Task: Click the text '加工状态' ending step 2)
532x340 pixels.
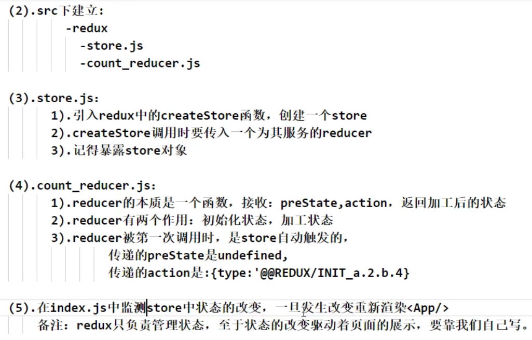Action: point(307,221)
